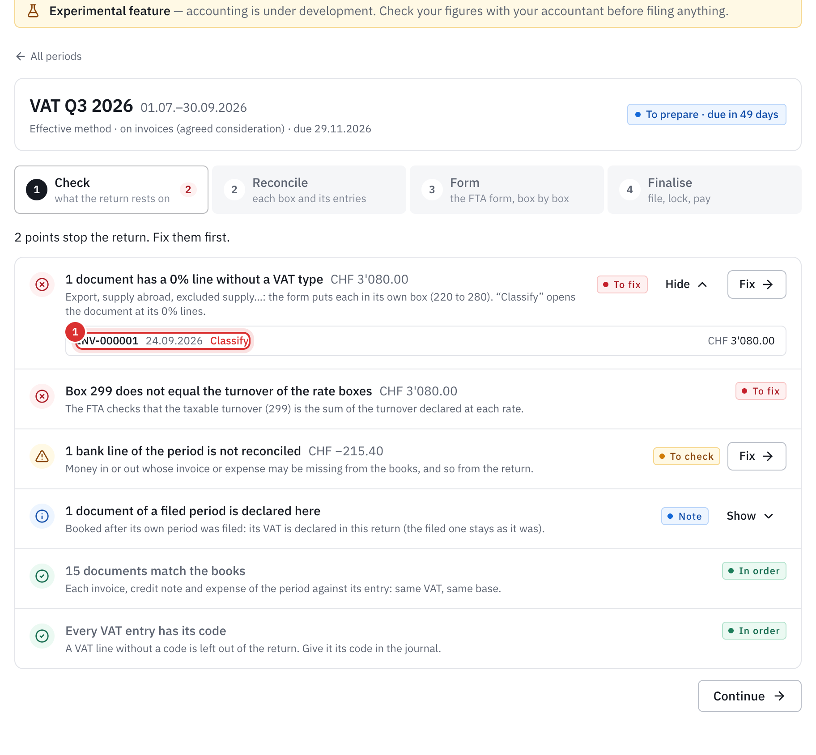Viewport: 816px width, 755px height.
Task: Click the flask icon in the experimental banner
Action: (33, 11)
